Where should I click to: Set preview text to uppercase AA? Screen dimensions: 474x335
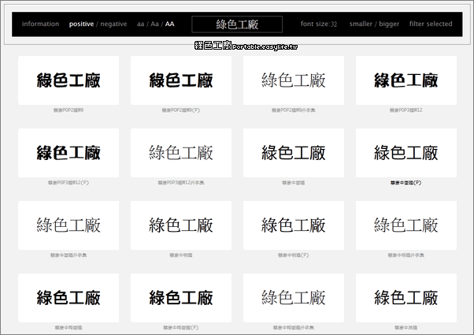click(169, 24)
